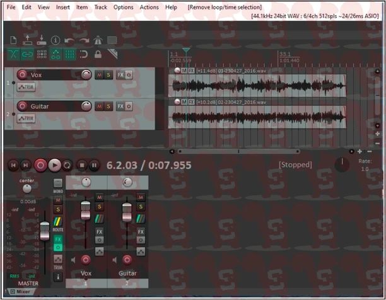Click the 01-230427_2016.wav audio item waveform

tap(259, 84)
